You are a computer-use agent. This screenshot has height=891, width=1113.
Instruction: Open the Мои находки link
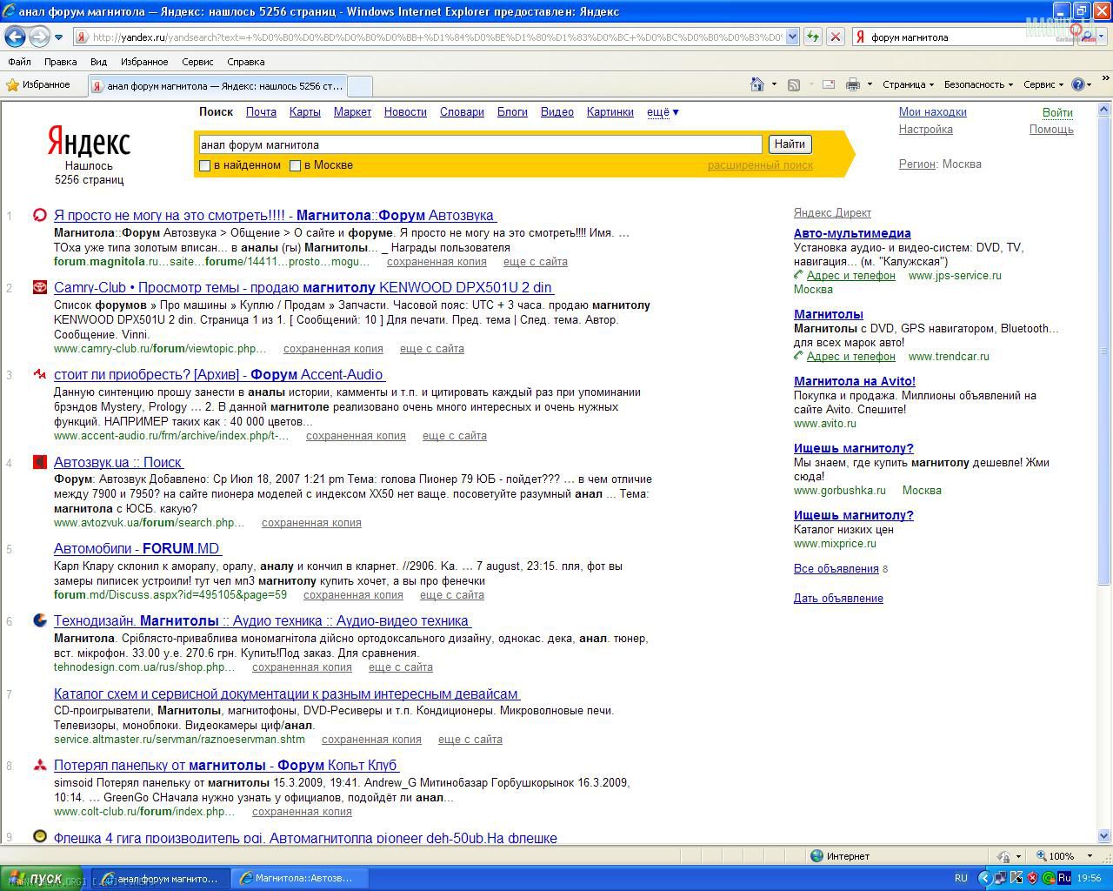pyautogui.click(x=932, y=111)
